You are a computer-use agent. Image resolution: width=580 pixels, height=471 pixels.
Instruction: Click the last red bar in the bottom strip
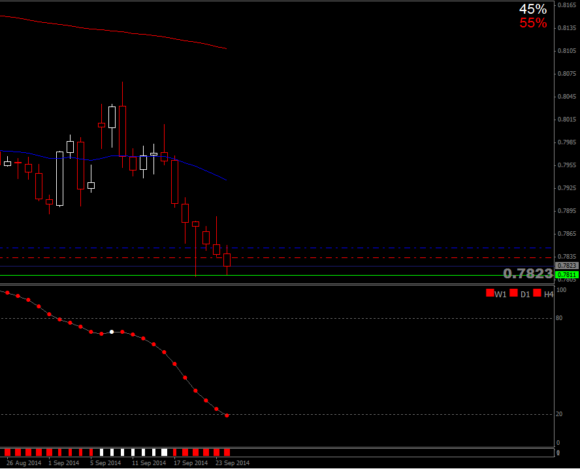pyautogui.click(x=227, y=452)
